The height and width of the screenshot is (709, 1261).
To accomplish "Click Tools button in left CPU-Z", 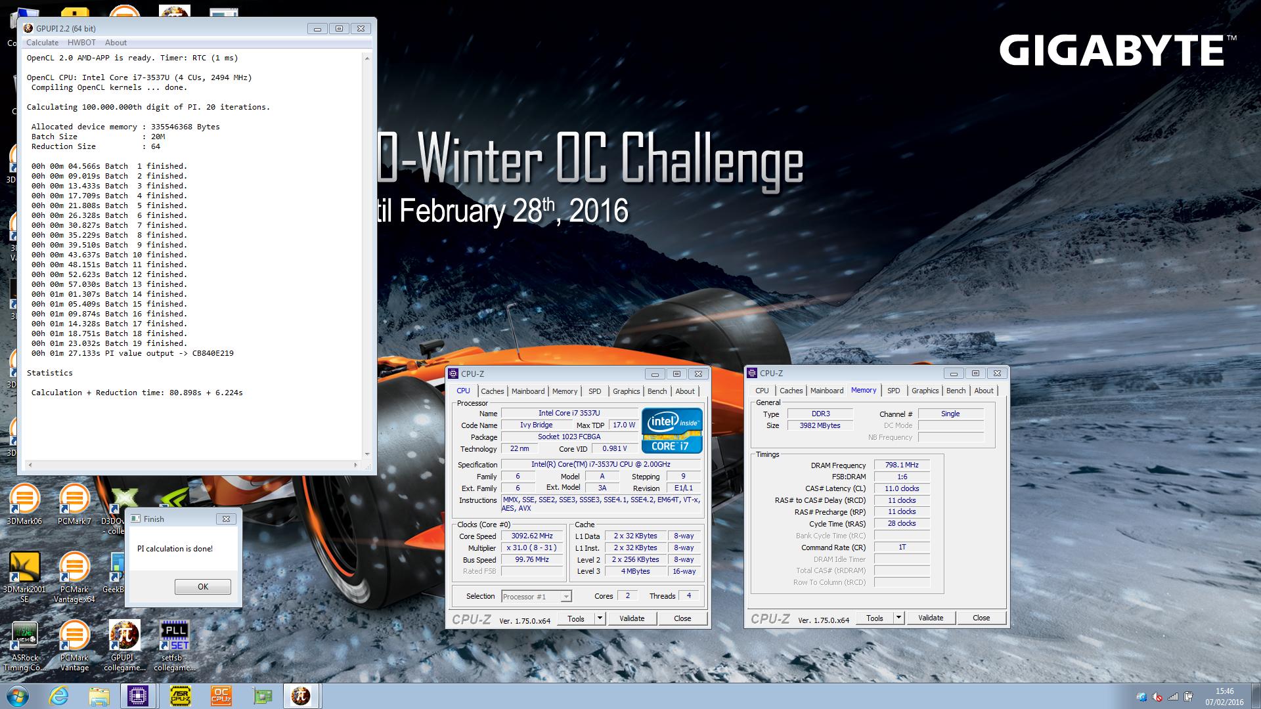I will tap(576, 618).
